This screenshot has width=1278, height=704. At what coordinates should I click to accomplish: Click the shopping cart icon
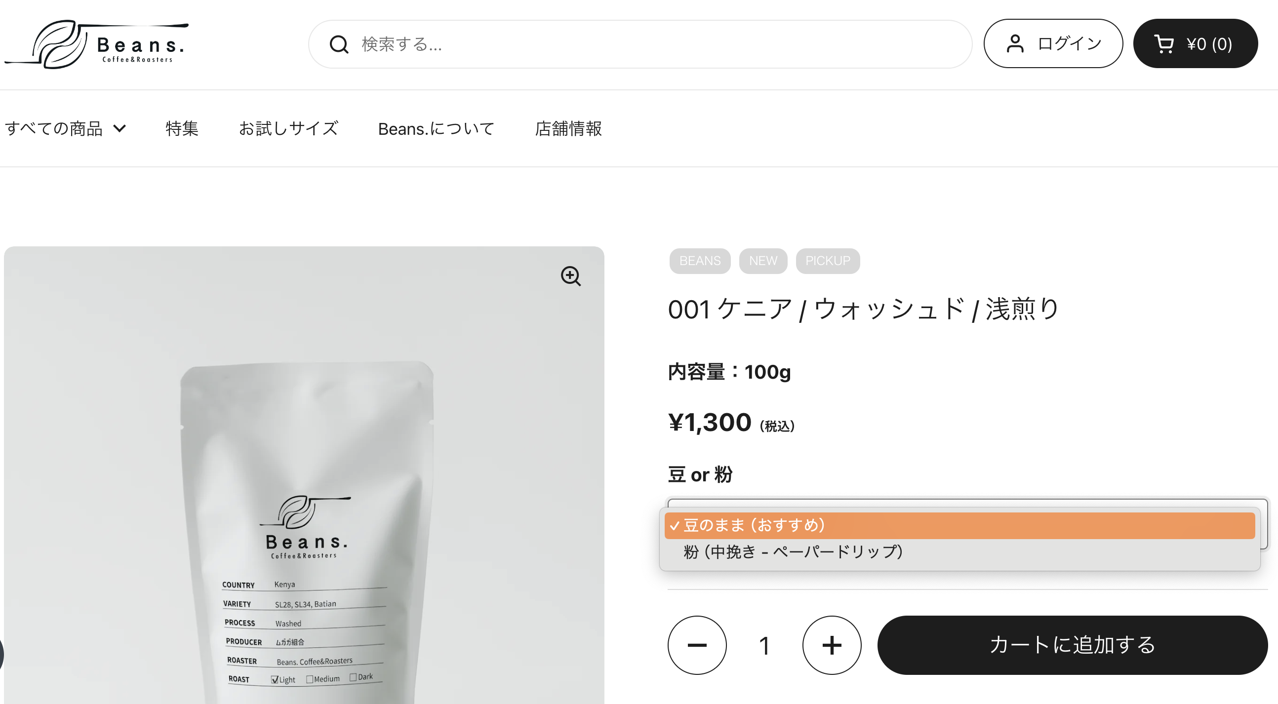pyautogui.click(x=1164, y=43)
